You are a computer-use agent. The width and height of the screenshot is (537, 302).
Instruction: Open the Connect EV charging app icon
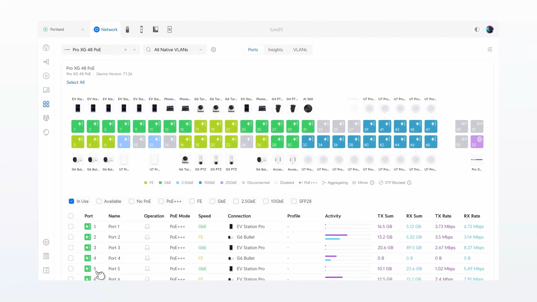coord(169,29)
